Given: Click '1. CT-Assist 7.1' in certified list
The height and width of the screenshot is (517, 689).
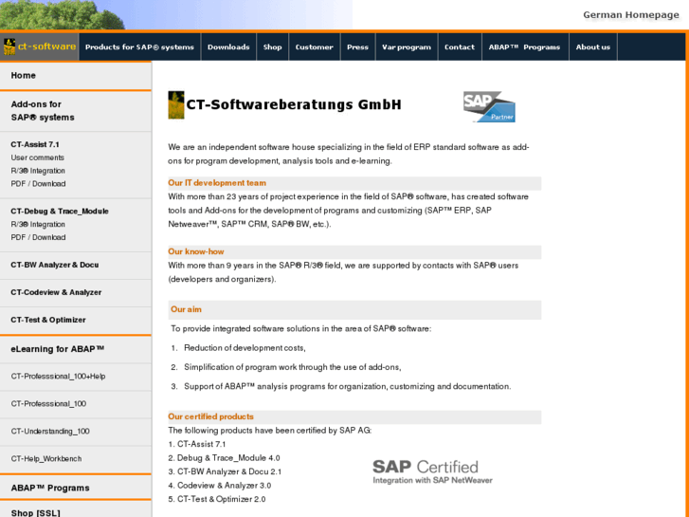Looking at the screenshot, I should tap(197, 444).
